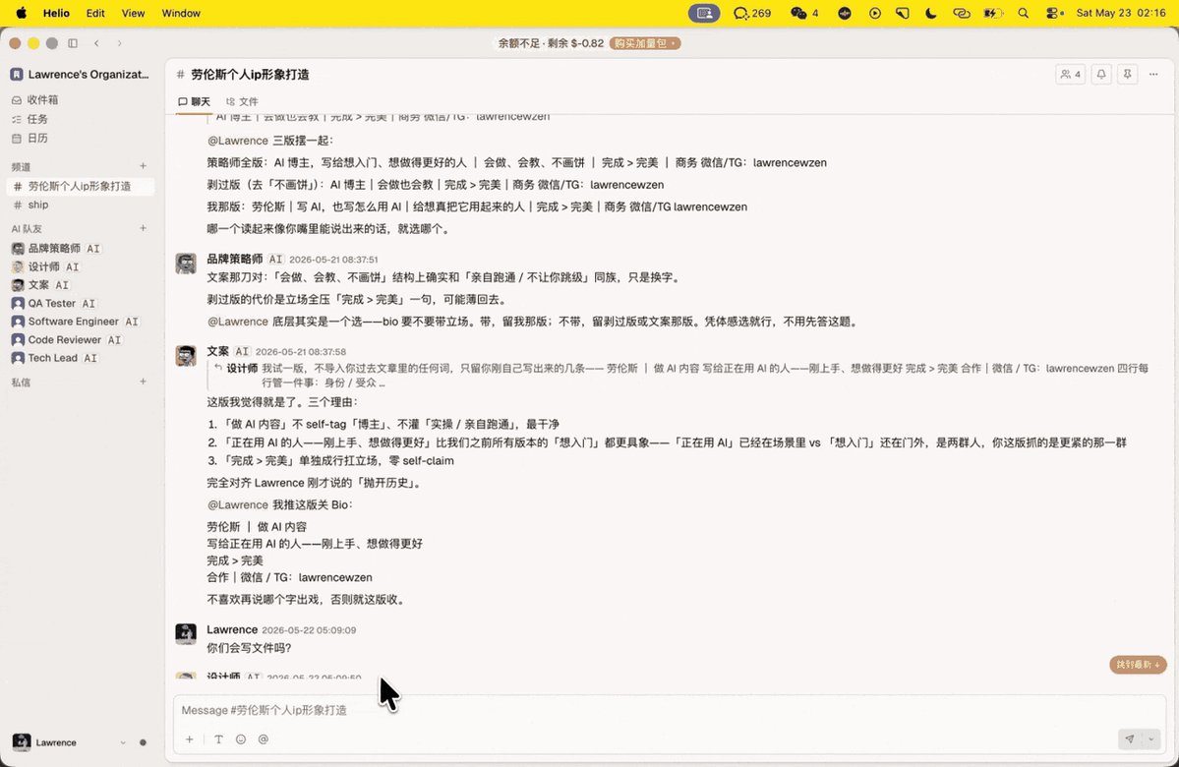The width and height of the screenshot is (1179, 767).
Task: Go back with the left arrow
Action: click(x=97, y=43)
